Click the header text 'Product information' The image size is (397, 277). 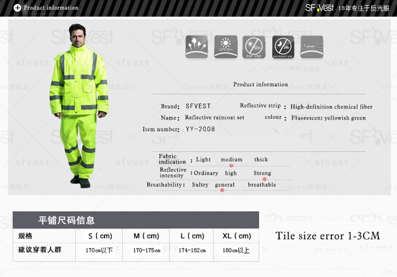[x=51, y=8]
